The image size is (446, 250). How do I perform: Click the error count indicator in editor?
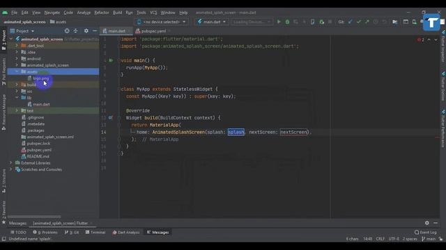click(x=421, y=40)
